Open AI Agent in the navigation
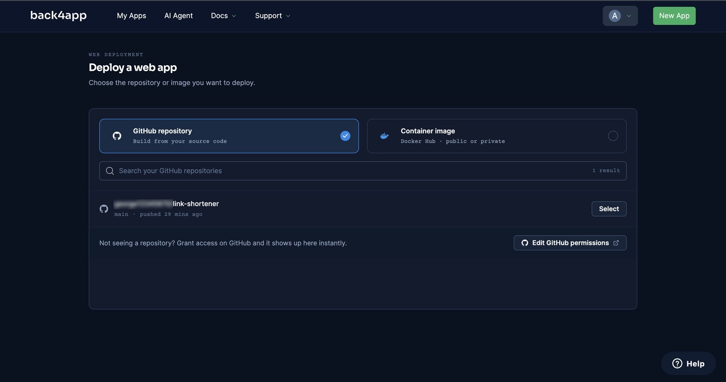Image resolution: width=726 pixels, height=382 pixels. click(178, 16)
